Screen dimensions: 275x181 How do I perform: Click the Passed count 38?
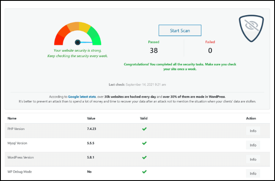point(154,51)
